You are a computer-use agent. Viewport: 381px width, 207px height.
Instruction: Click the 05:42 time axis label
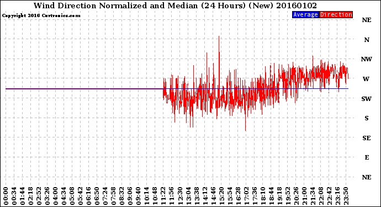click(x=81, y=196)
